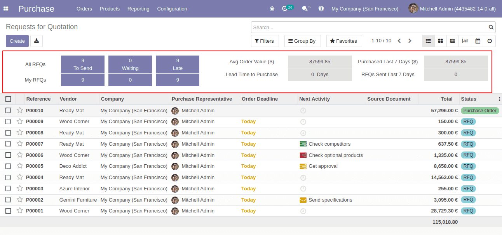This screenshot has width=502, height=235.
Task: Click Get approval activity icon
Action: pyautogui.click(x=303, y=166)
